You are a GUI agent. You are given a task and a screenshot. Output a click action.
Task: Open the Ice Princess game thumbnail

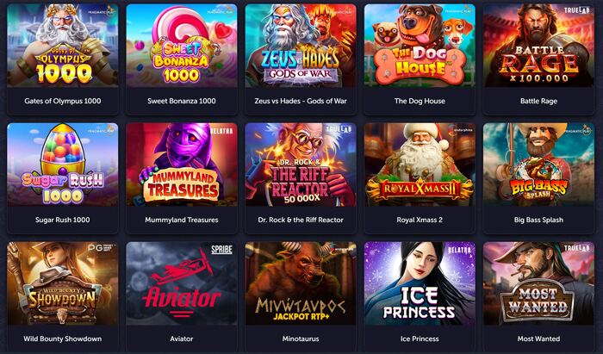click(x=420, y=283)
